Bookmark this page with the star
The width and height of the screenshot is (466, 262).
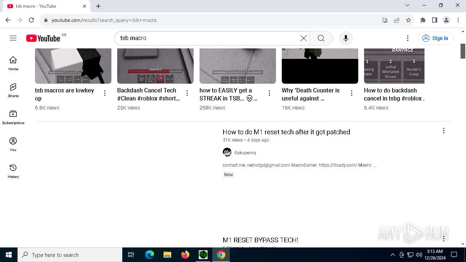[408, 20]
